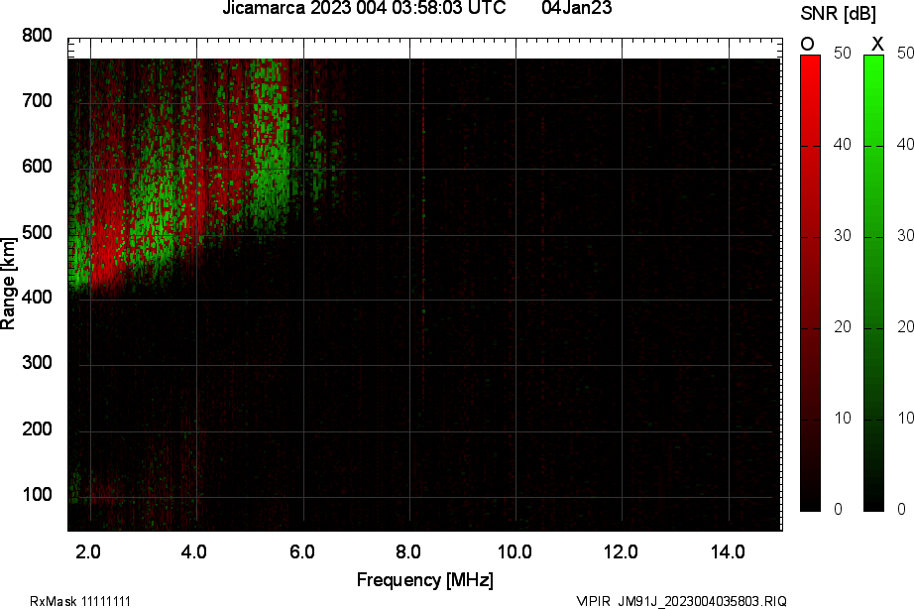Viewport: 914px width, 609px height.
Task: Click the 300 range tick label
Action: tap(37, 363)
